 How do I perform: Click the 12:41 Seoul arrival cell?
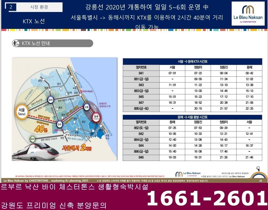249,134
